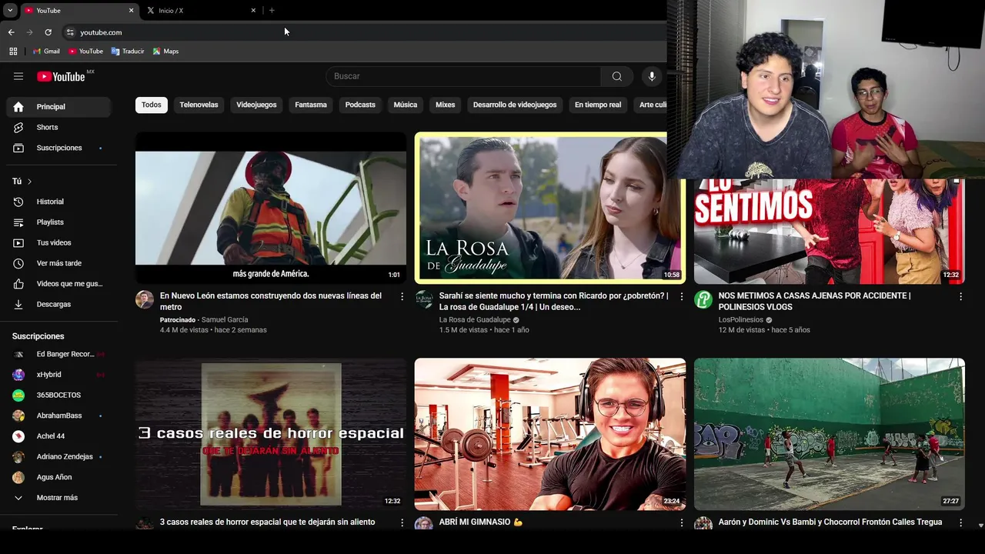Open options menu for horror espacial video
The height and width of the screenshot is (554, 985).
tap(402, 522)
